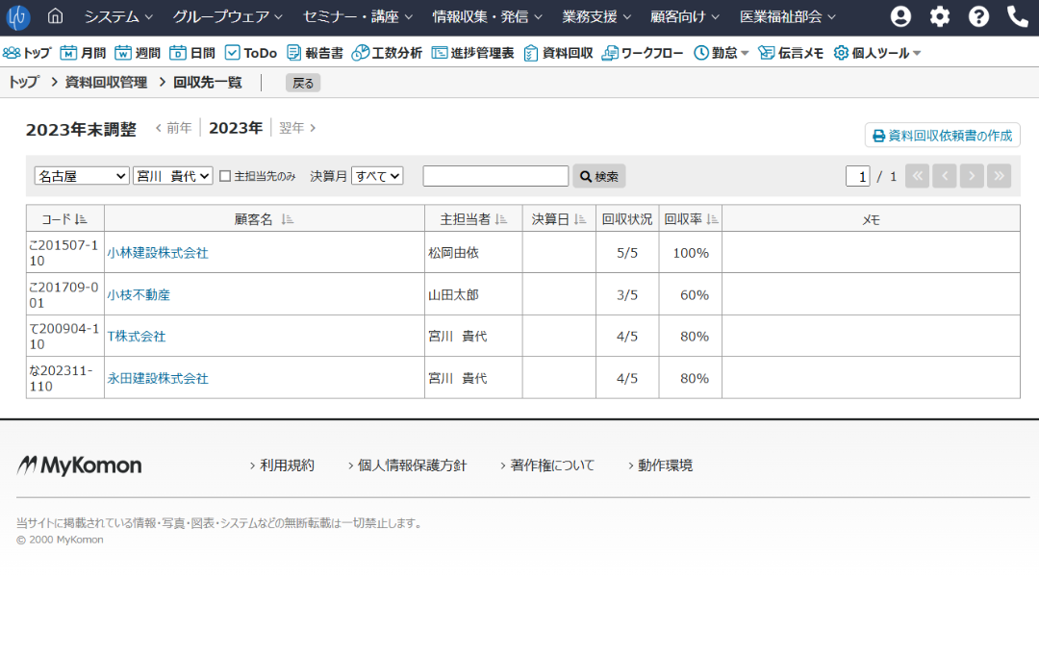This screenshot has height=654, width=1039.
Task: Open the 宮川 貴代 staff dropdown
Action: coord(172,176)
